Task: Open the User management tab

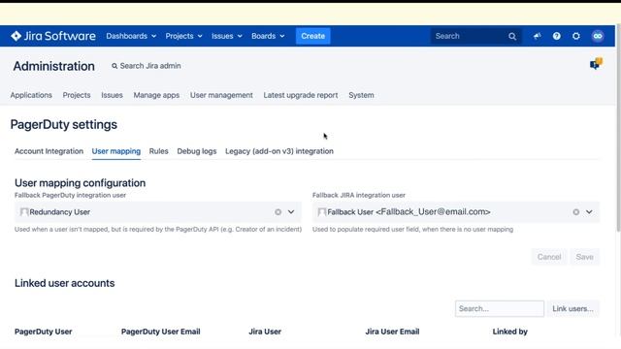Action: coord(221,95)
